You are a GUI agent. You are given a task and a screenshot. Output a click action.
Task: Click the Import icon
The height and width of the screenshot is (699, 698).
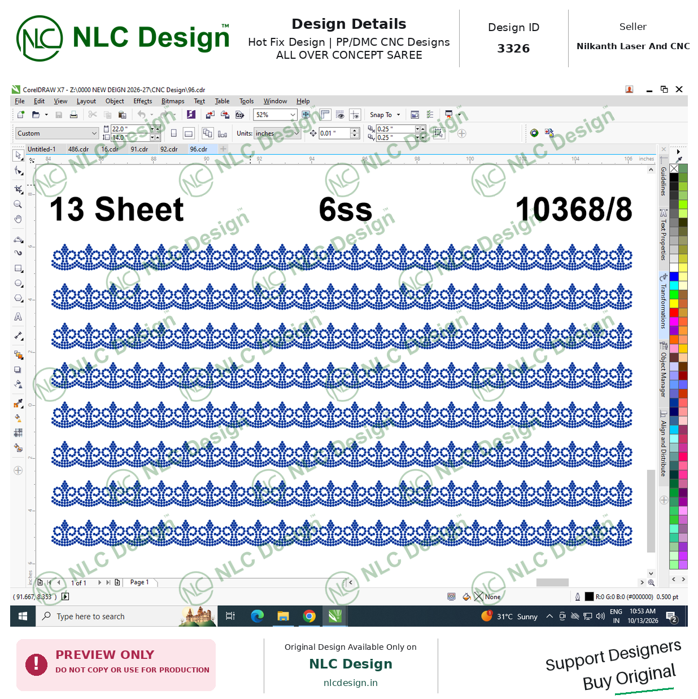[x=210, y=115]
